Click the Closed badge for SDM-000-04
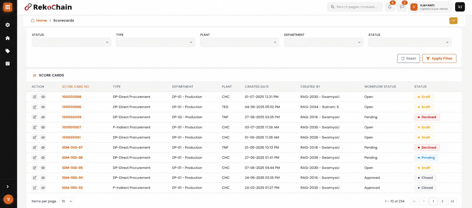472x208 pixels. pos(425,178)
